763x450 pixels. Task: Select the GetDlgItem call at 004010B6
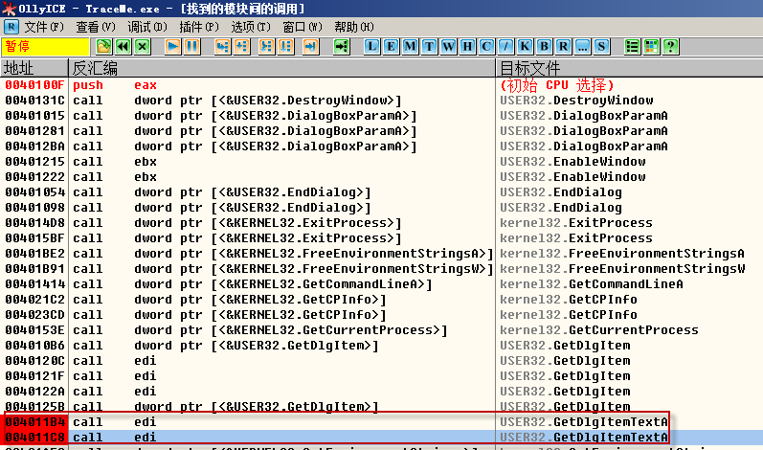tap(381, 346)
